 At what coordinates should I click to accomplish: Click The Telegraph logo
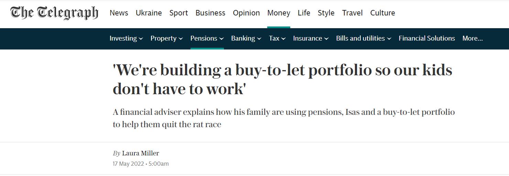[54, 13]
